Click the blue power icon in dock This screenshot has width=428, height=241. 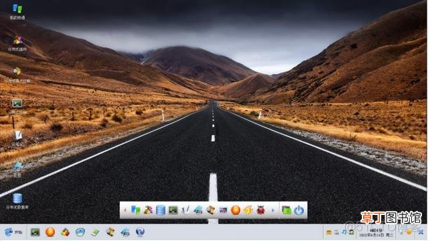[x=299, y=210]
